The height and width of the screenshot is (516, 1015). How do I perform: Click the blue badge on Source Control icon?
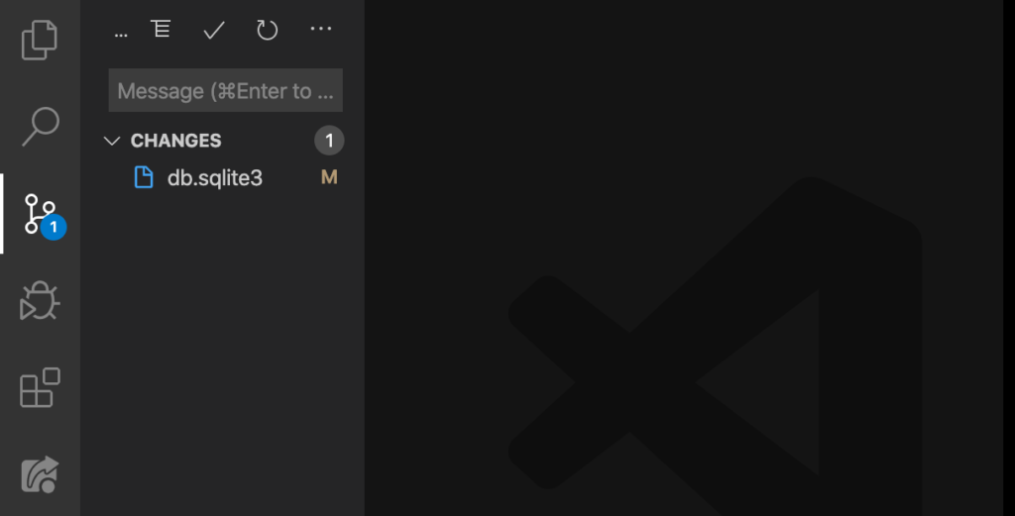click(54, 227)
